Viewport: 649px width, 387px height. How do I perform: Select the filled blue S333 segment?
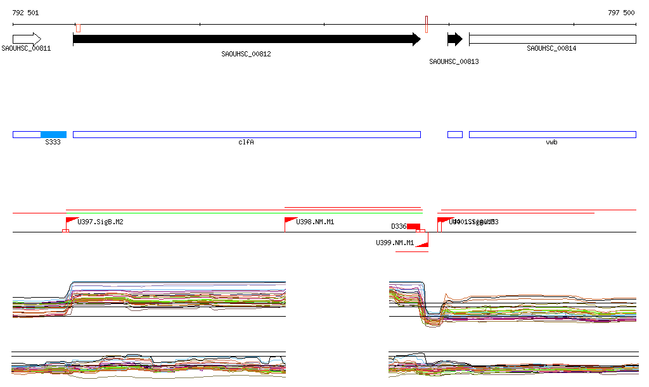[53, 134]
